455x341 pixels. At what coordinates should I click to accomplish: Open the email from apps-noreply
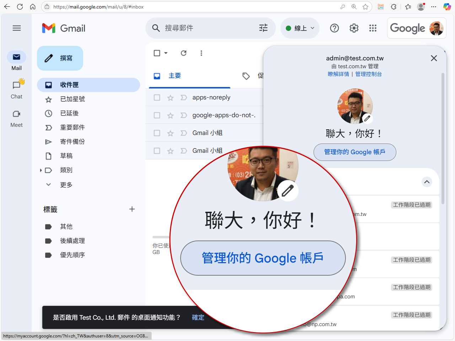pos(212,97)
